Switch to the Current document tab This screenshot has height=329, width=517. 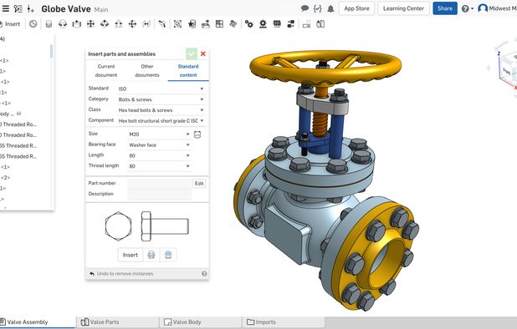pyautogui.click(x=106, y=70)
